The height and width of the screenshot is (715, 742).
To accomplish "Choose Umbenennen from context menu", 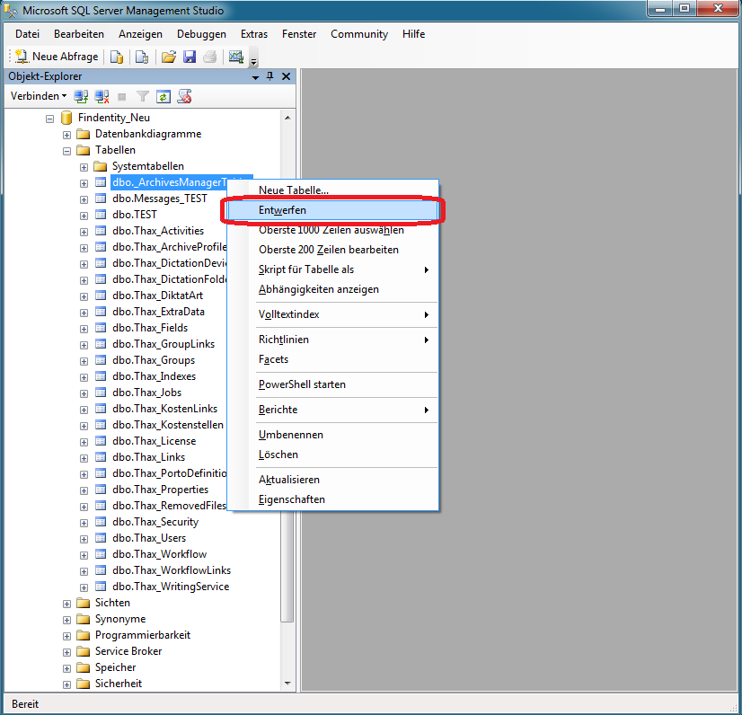I will pyautogui.click(x=333, y=435).
